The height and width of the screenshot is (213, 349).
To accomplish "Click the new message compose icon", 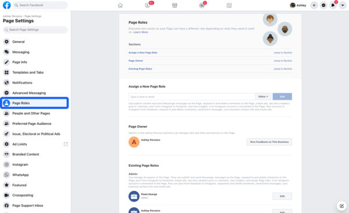I will (341, 206).
